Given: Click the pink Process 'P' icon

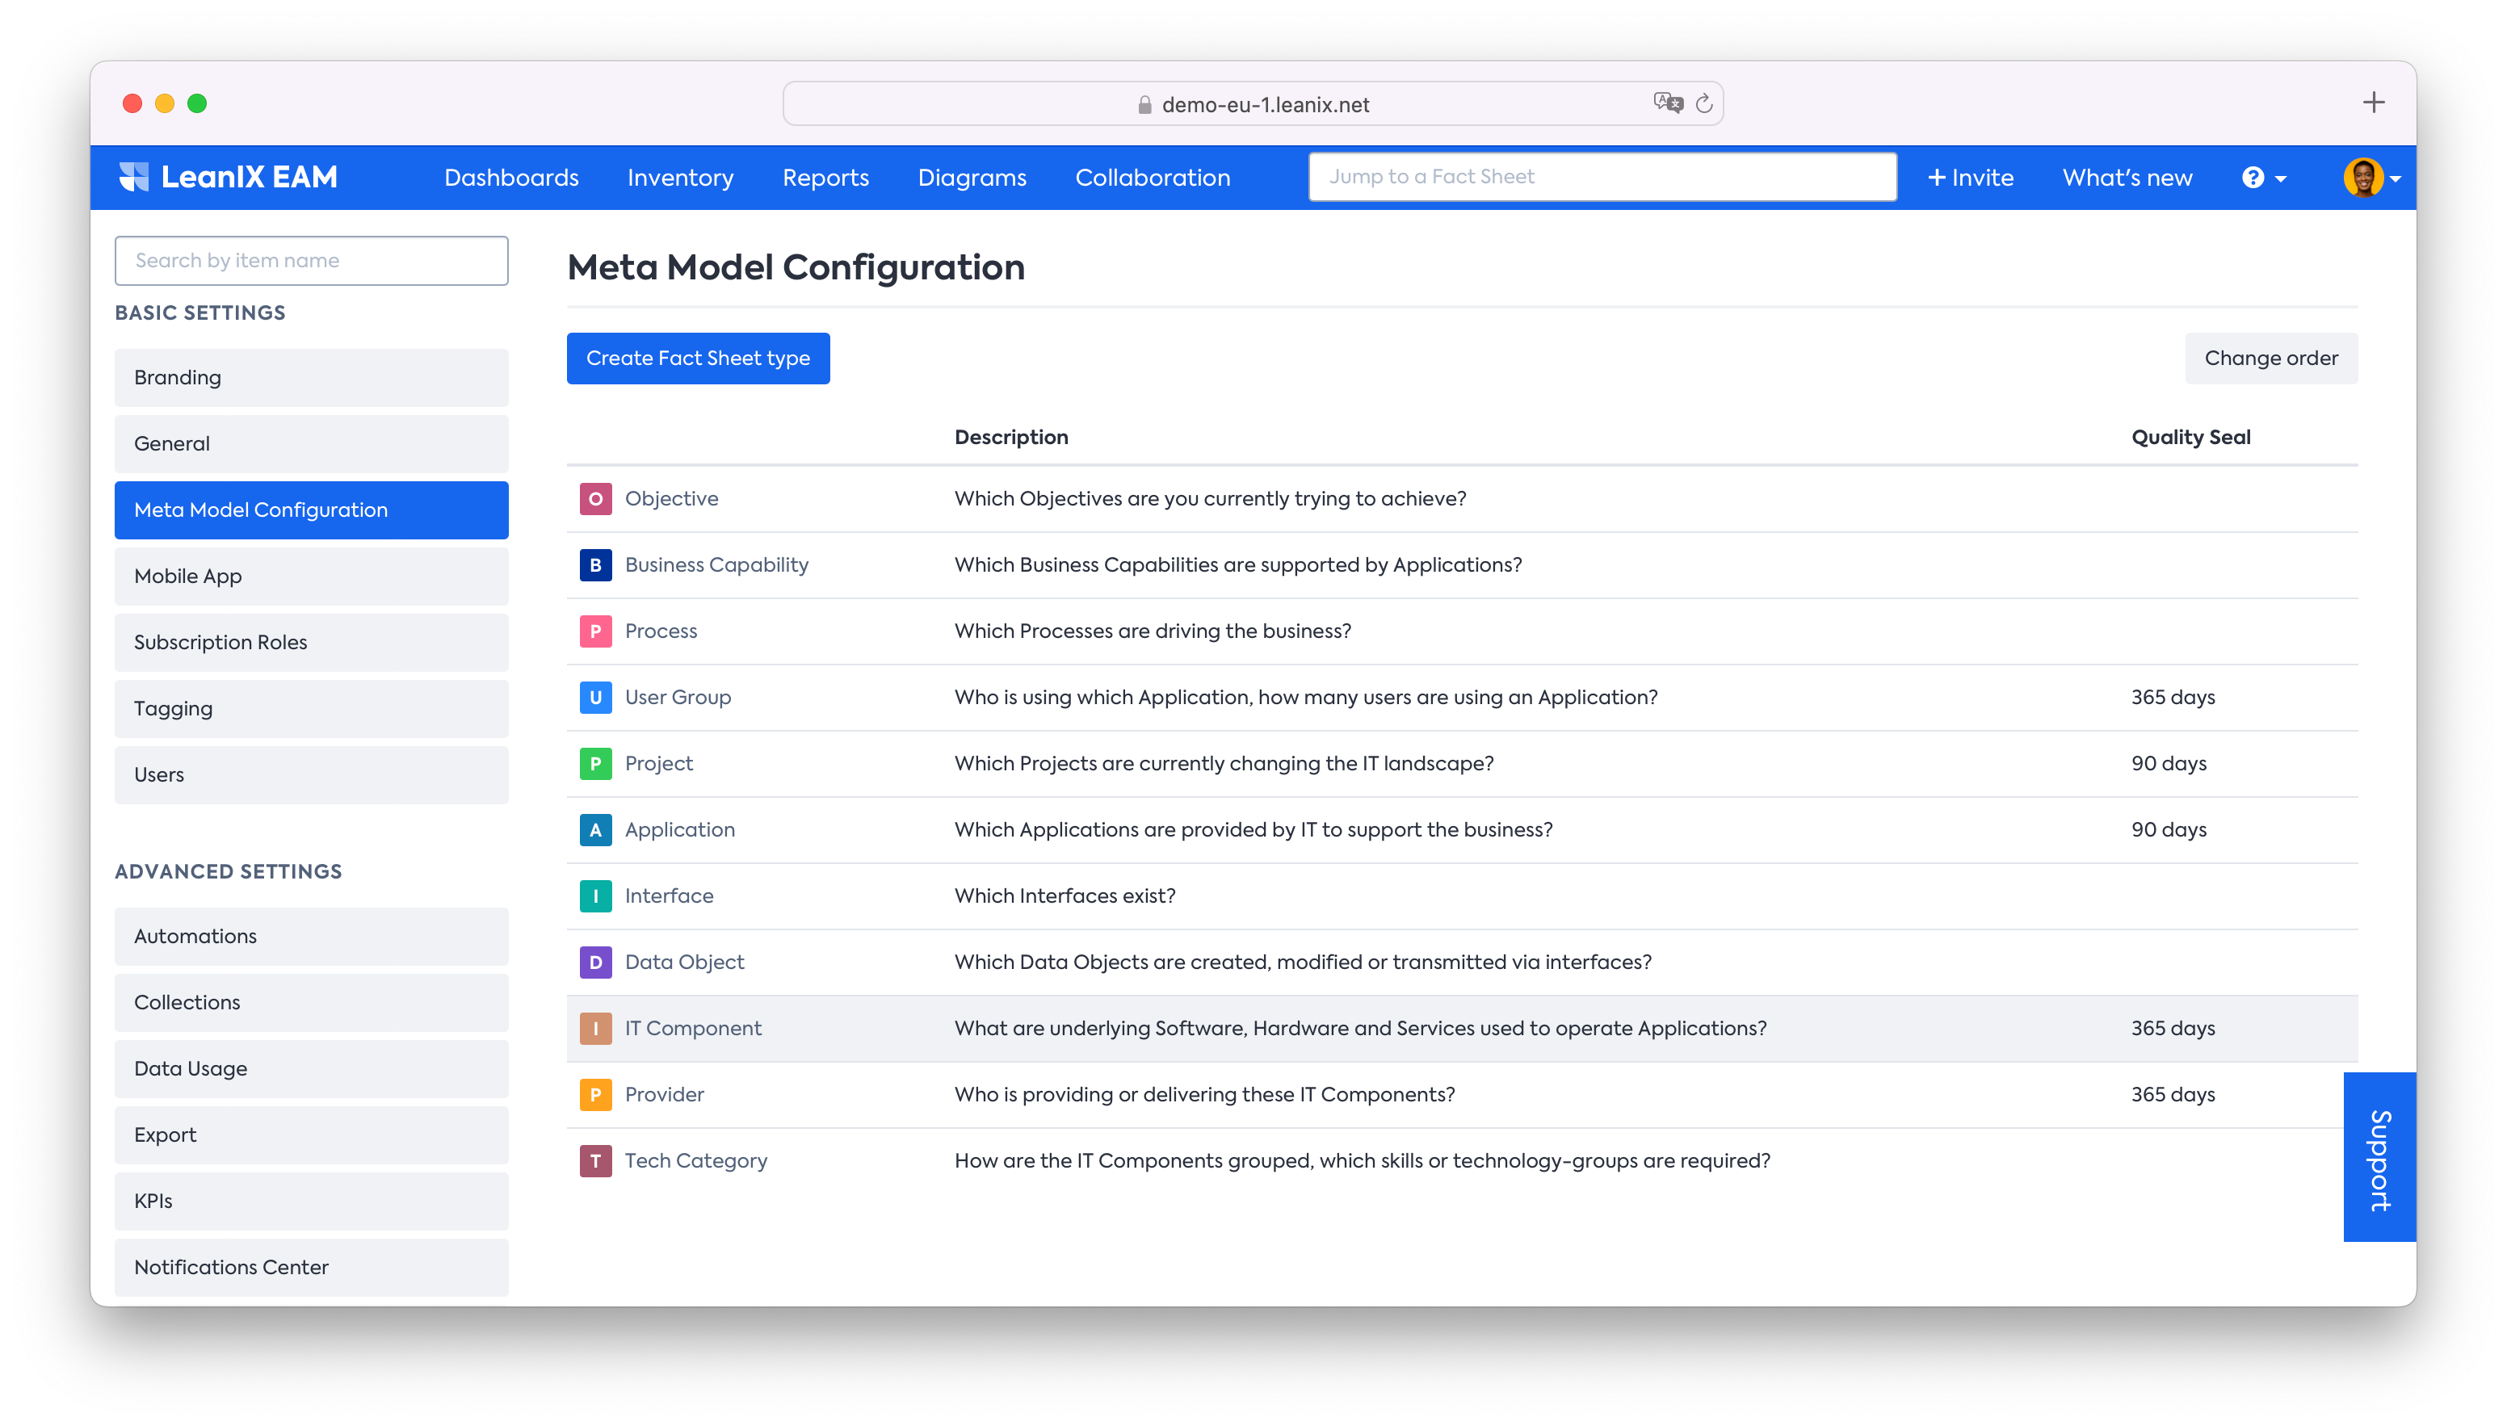Looking at the screenshot, I should (595, 631).
